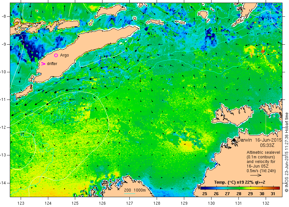Viewport: 289px width, 207px height.
Task: Click the longitude axis label 126
Action: [102, 203]
